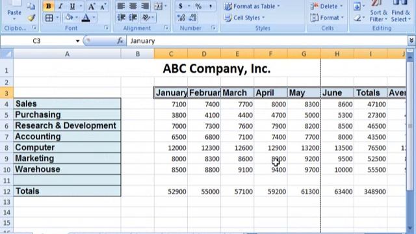Apply Fill Color paint bucket

[69, 18]
